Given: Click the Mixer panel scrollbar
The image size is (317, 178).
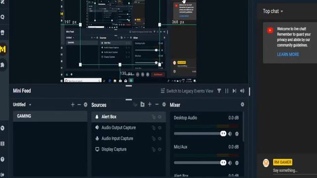Looking at the screenshot, I should [243, 127].
